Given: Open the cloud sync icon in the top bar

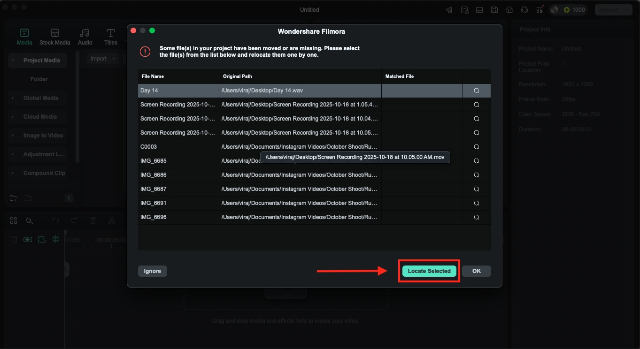Looking at the screenshot, I should (x=509, y=10).
